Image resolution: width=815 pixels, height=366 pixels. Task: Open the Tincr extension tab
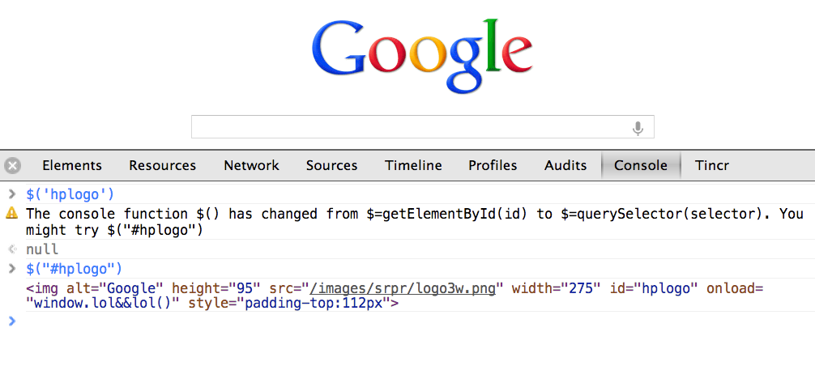712,166
